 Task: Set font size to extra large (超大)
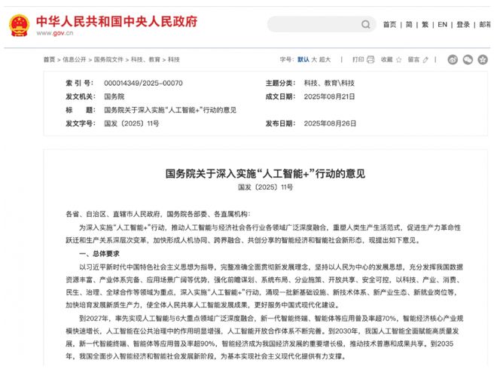coord(325,59)
